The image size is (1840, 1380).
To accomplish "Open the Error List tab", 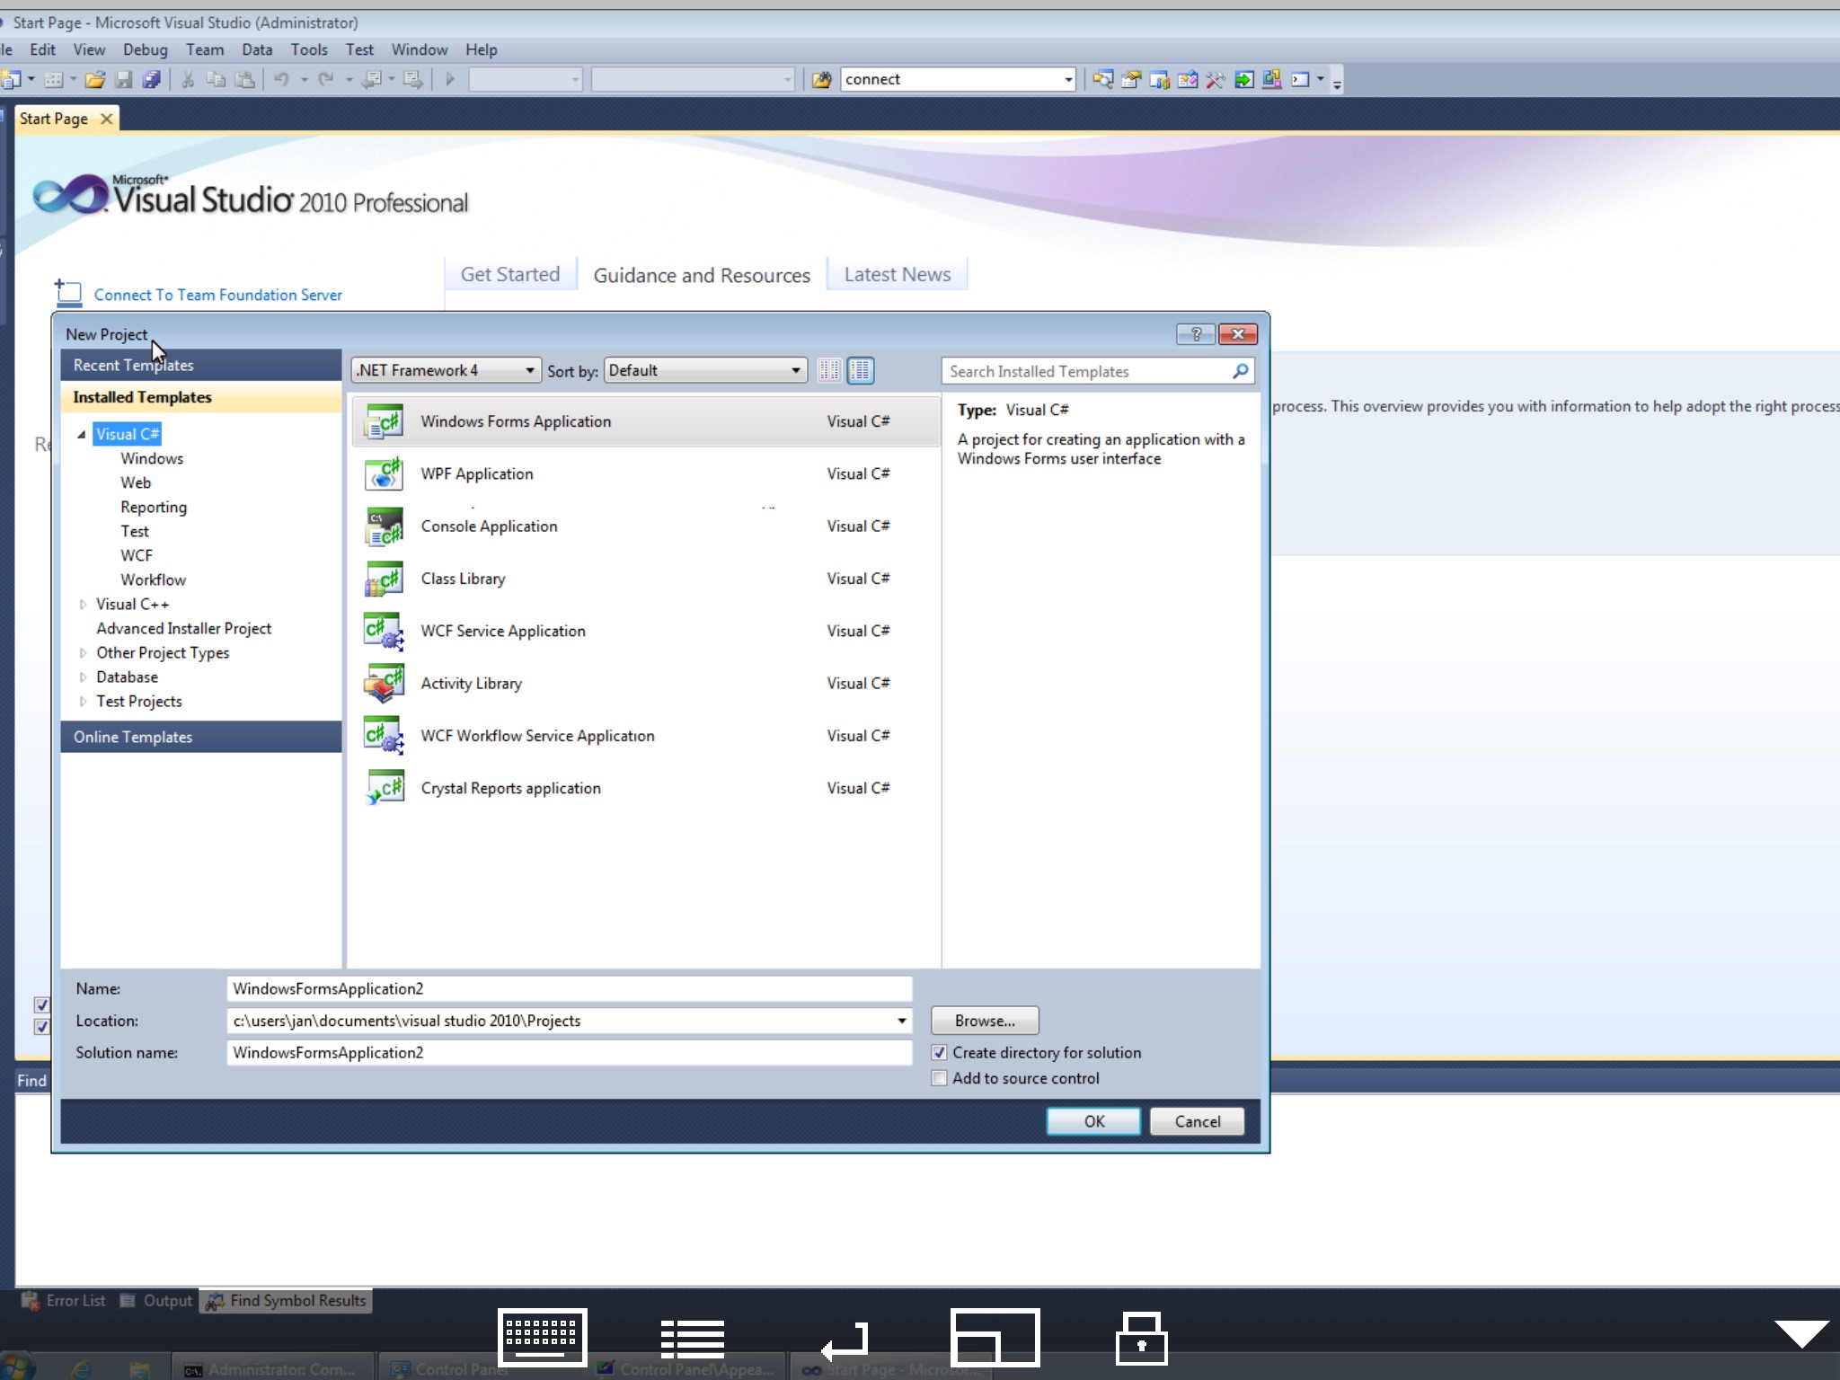I will [x=63, y=1300].
